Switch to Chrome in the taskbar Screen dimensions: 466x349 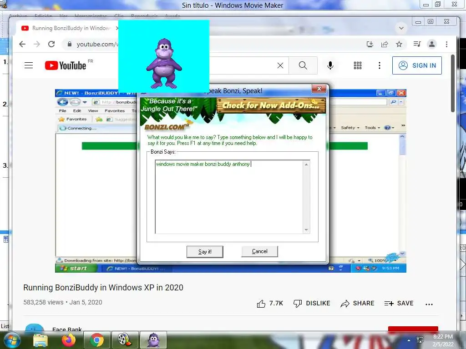97,340
